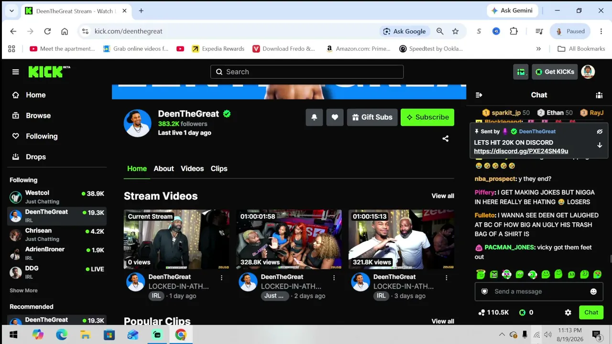Open options for the 3 days ago video
Viewport: 612px width, 344px height.
pos(446,277)
